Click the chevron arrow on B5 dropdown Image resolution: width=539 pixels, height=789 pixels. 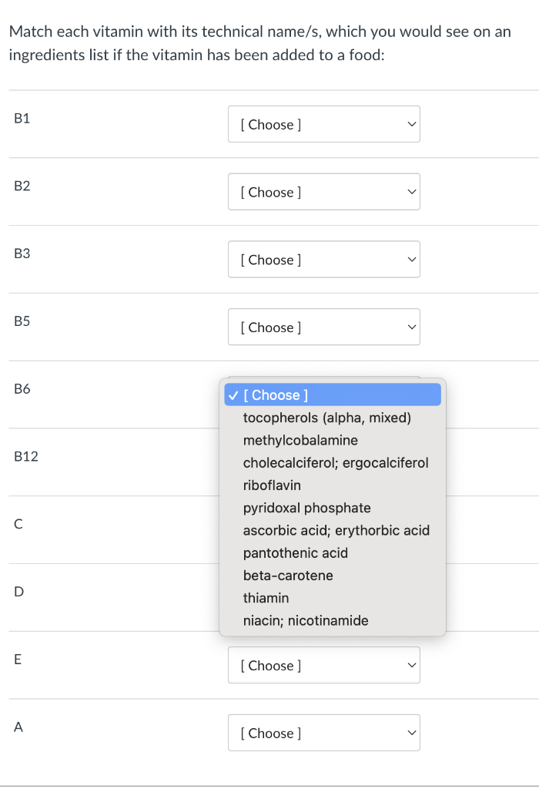tap(411, 327)
